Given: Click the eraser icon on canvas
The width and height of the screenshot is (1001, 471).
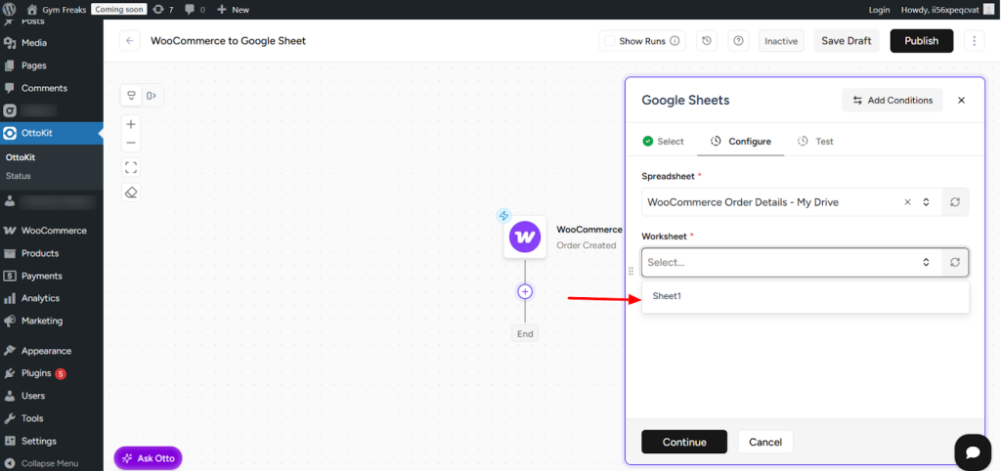Looking at the screenshot, I should coord(131,193).
